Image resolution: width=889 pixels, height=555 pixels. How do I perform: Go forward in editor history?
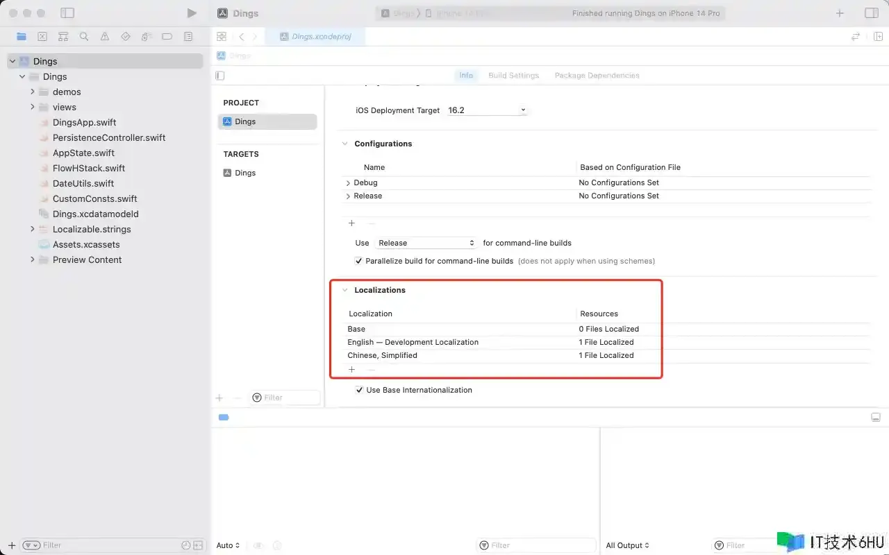(x=255, y=37)
